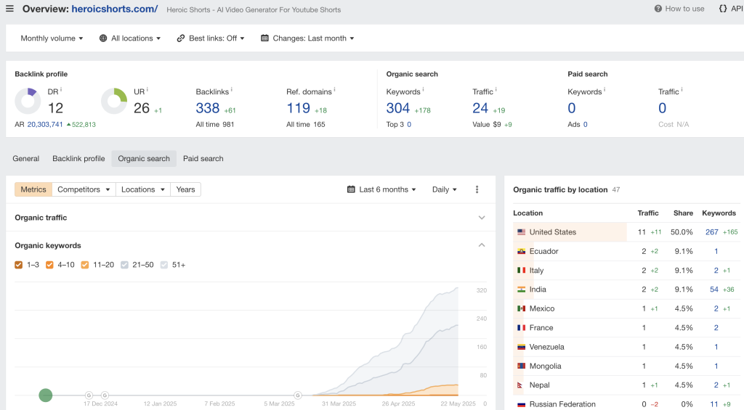744x410 pixels.
Task: Click the info icon next to Ref. domains
Action: [x=333, y=90]
